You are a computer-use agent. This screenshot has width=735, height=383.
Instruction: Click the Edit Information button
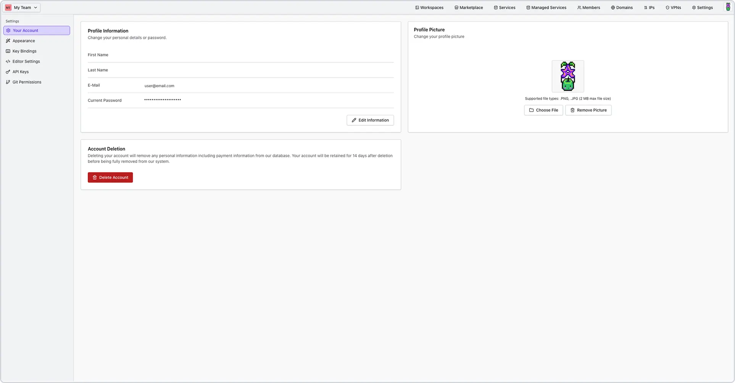point(370,120)
